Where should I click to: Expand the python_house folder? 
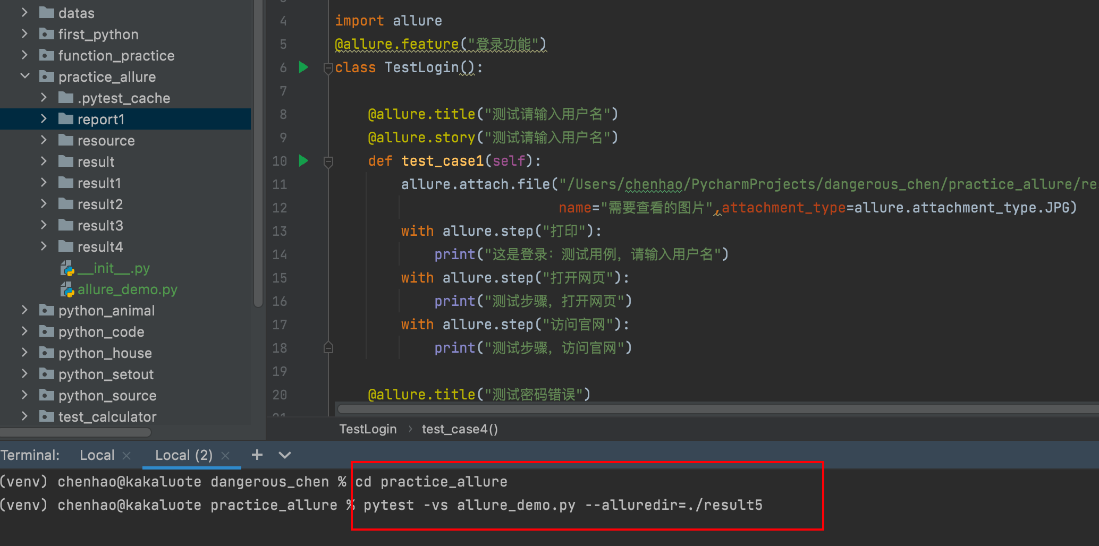(x=24, y=353)
